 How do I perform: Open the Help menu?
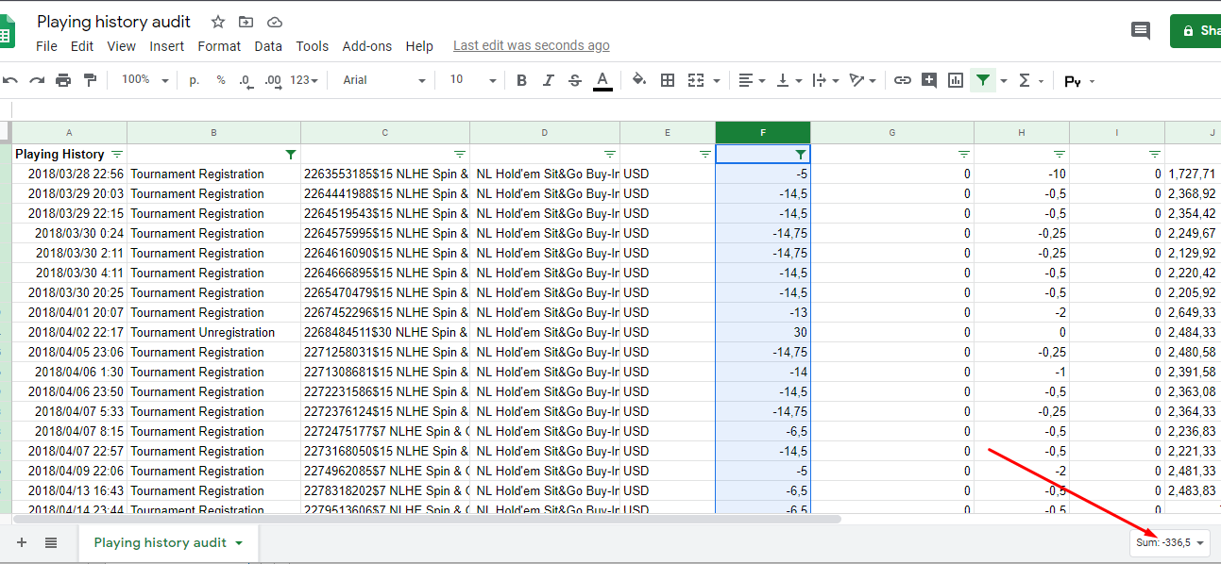pyautogui.click(x=419, y=46)
